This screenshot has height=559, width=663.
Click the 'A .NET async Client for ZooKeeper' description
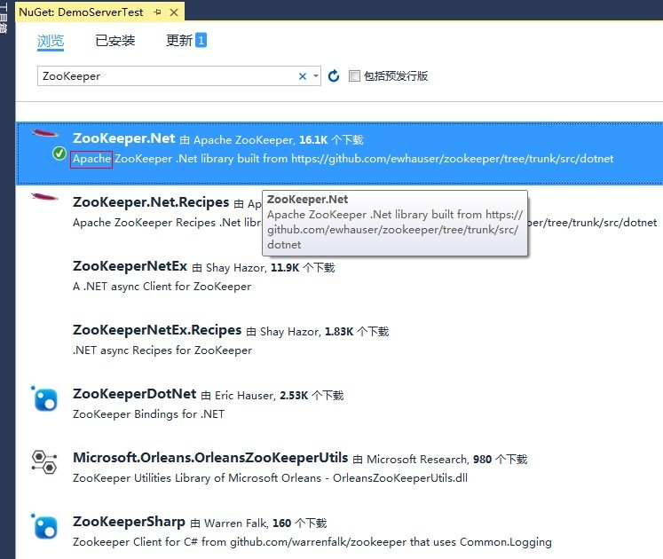pos(162,287)
